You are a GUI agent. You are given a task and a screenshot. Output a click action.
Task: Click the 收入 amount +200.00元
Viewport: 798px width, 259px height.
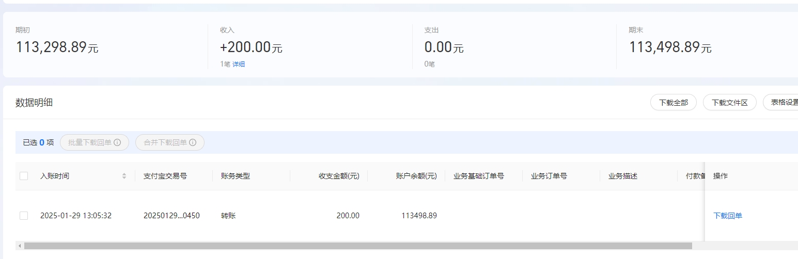(x=251, y=47)
